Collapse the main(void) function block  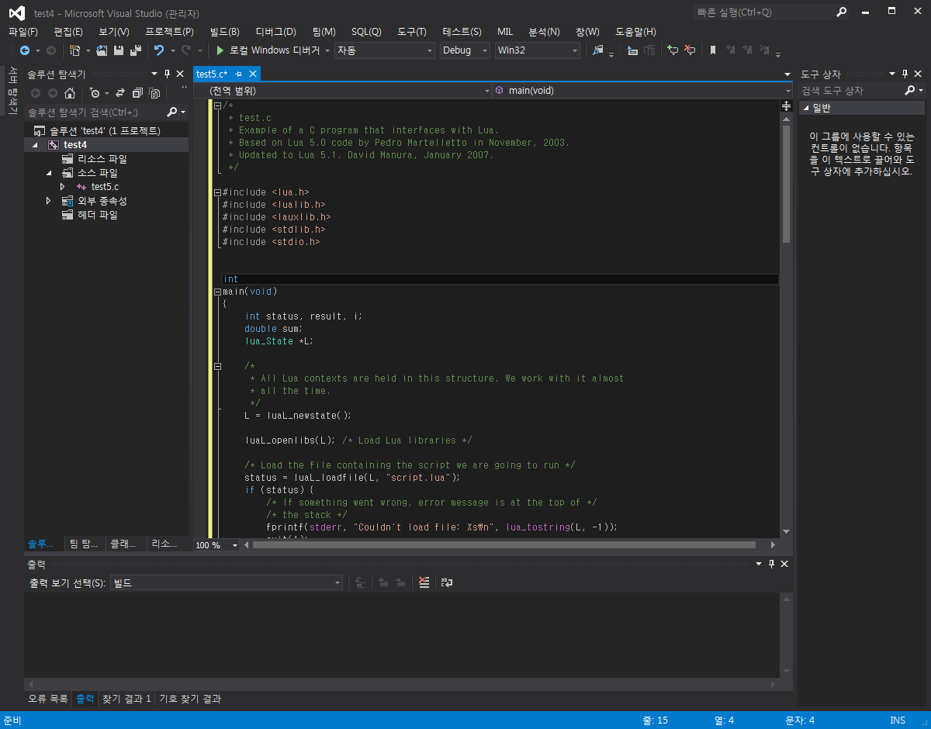point(218,292)
